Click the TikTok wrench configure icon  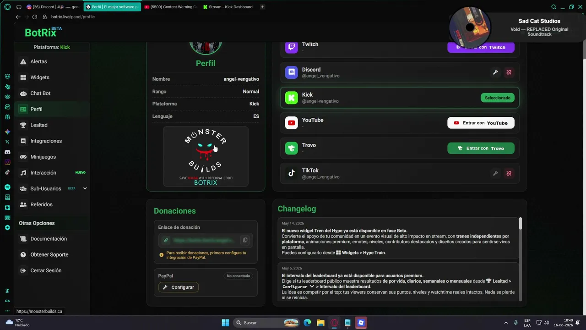point(495,173)
